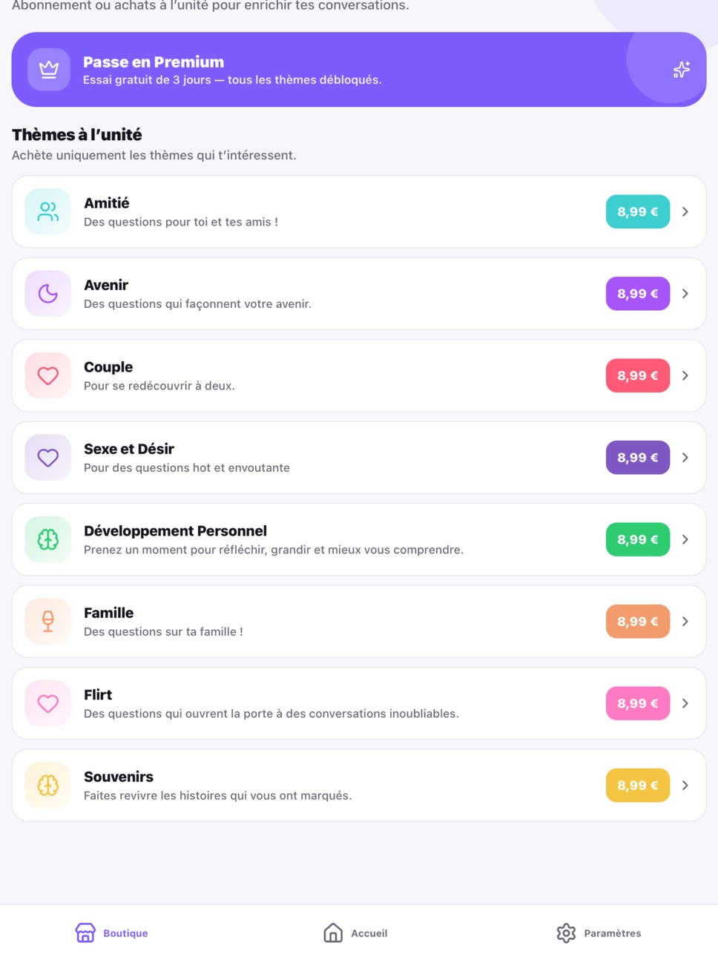The image size is (718, 957).
Task: Switch to the Accueil tab
Action: (355, 933)
